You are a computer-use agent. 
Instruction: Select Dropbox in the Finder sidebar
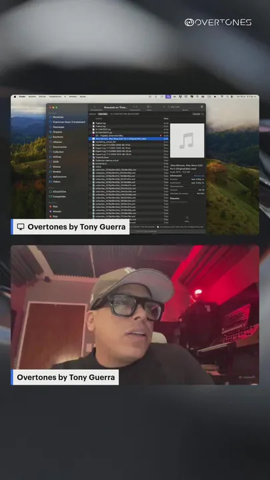click(x=55, y=132)
